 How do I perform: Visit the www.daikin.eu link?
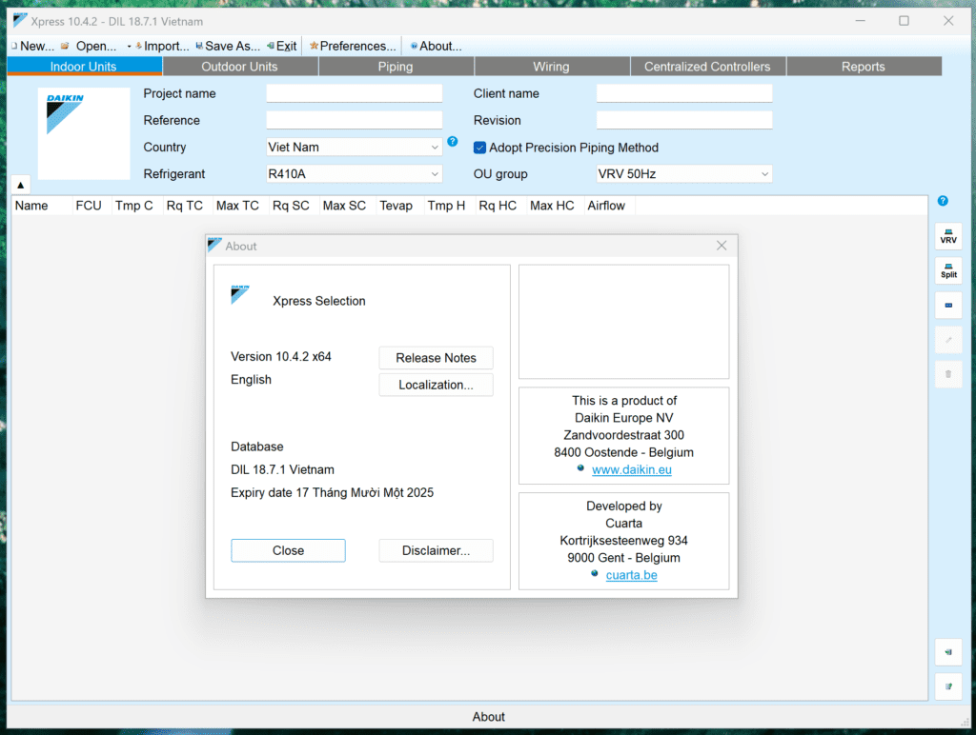click(x=631, y=470)
